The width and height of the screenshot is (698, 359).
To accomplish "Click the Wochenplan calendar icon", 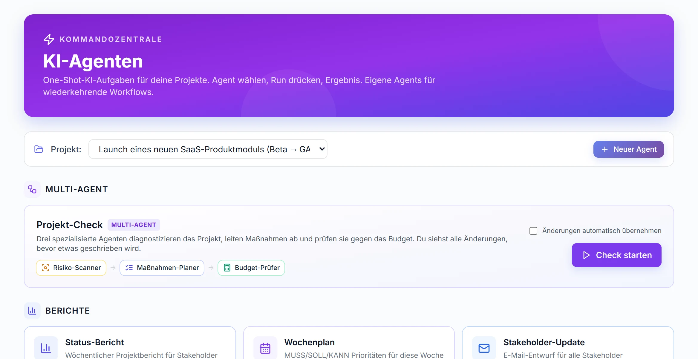I will click(265, 348).
